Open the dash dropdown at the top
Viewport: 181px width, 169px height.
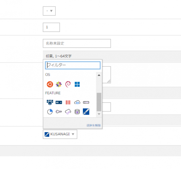tap(49, 11)
